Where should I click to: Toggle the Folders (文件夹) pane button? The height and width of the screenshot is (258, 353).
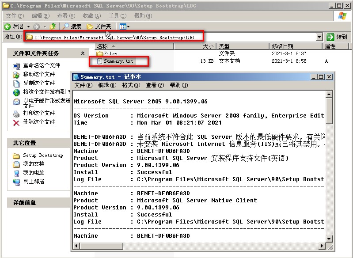click(x=99, y=27)
